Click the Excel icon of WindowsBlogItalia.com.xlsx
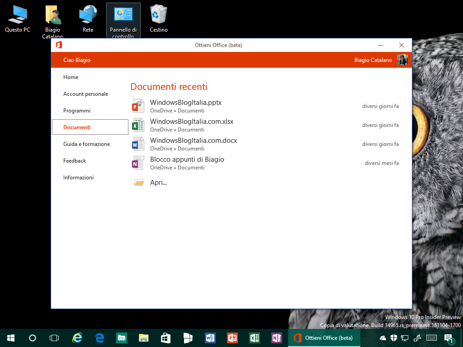Viewport: 463px width, 347px height. [138, 125]
